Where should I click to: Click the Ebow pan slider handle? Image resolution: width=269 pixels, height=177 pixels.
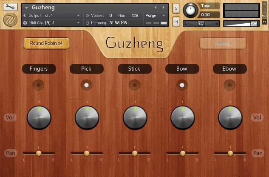(x=230, y=153)
